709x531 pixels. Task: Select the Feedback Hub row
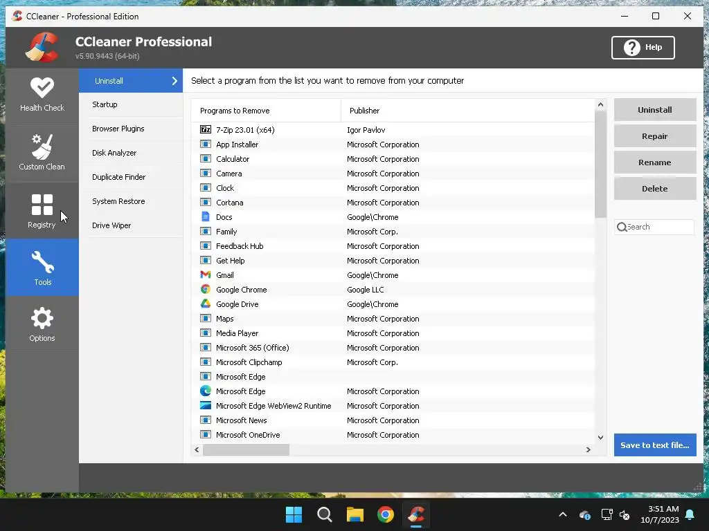point(393,246)
